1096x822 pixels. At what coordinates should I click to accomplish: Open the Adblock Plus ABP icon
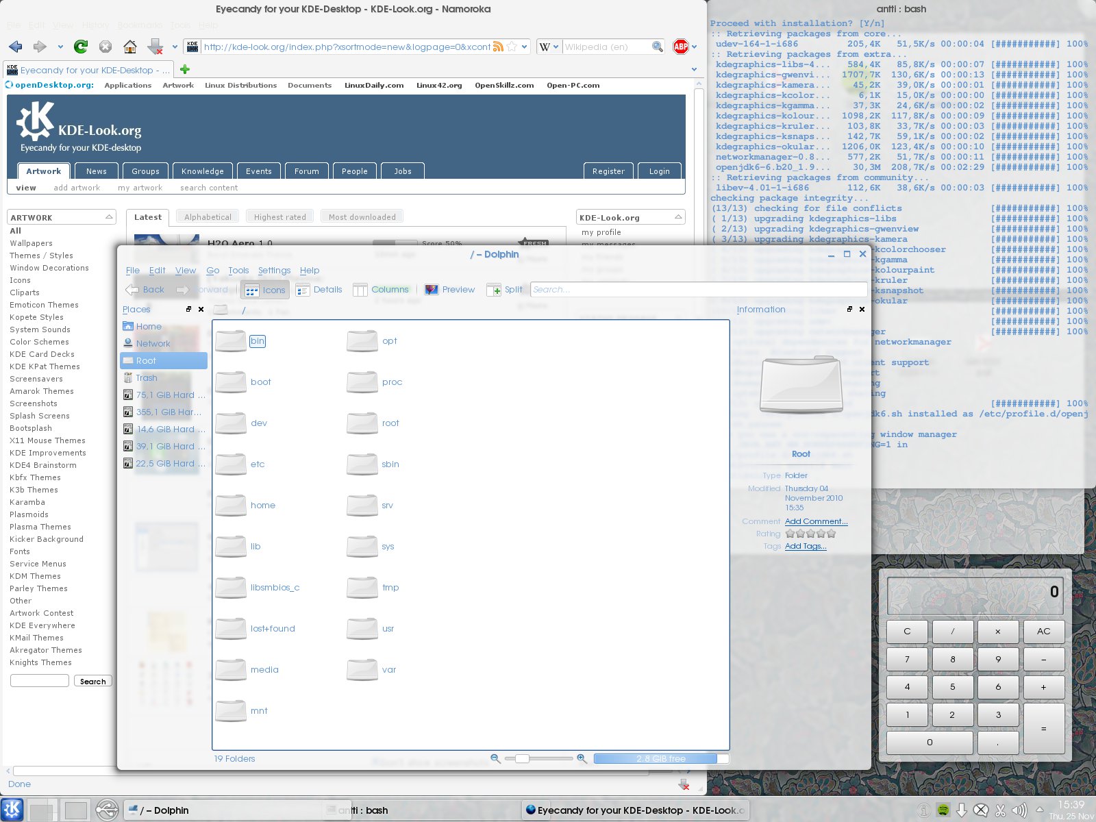(680, 47)
